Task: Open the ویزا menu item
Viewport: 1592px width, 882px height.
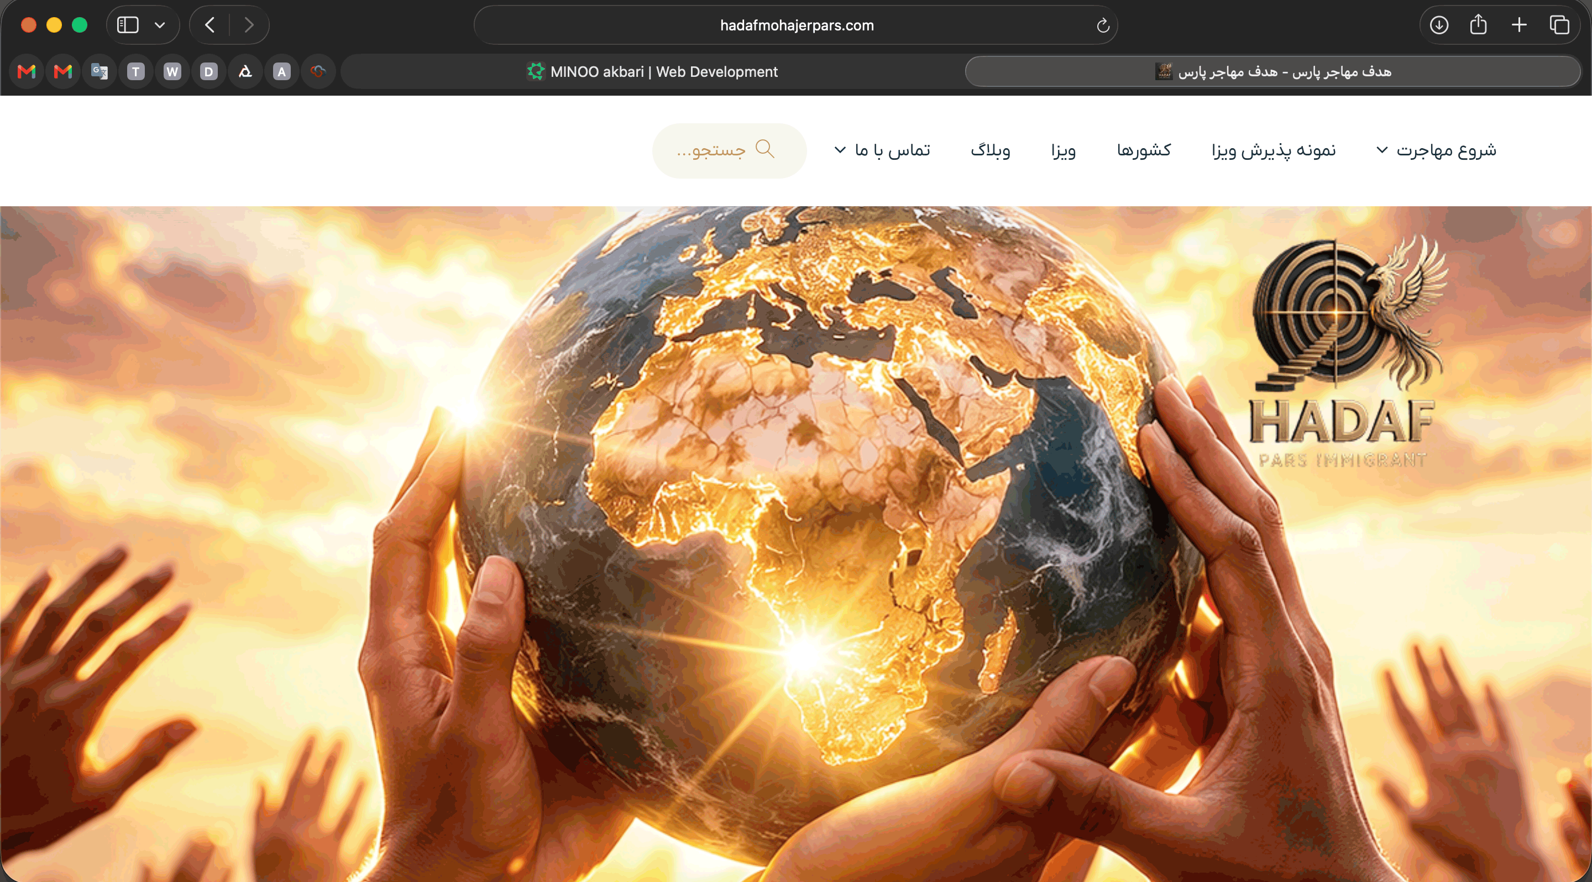Action: tap(1064, 151)
